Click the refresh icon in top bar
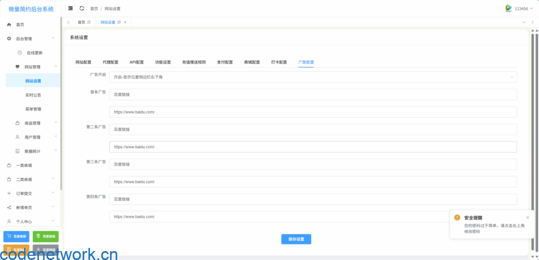 coord(82,8)
